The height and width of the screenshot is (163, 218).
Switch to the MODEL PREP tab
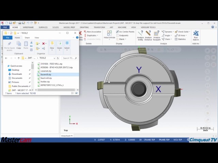[69, 27]
